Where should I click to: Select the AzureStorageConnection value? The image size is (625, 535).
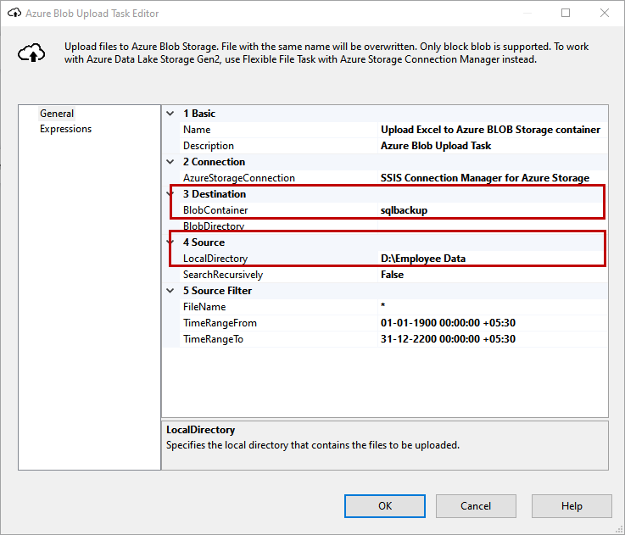490,178
